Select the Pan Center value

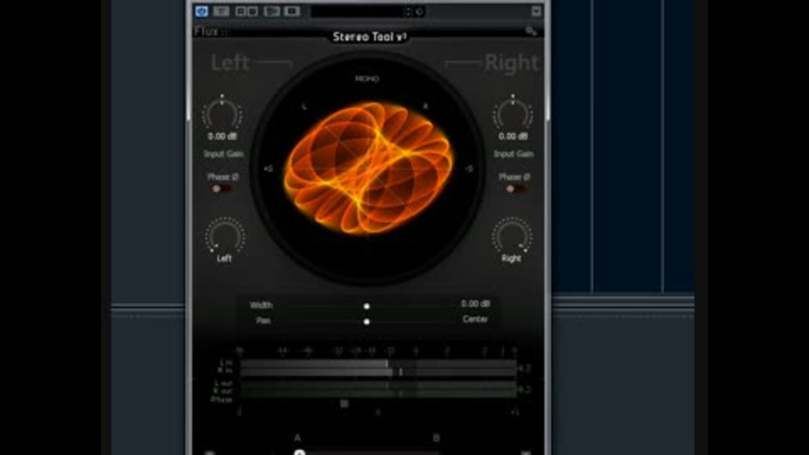[475, 318]
